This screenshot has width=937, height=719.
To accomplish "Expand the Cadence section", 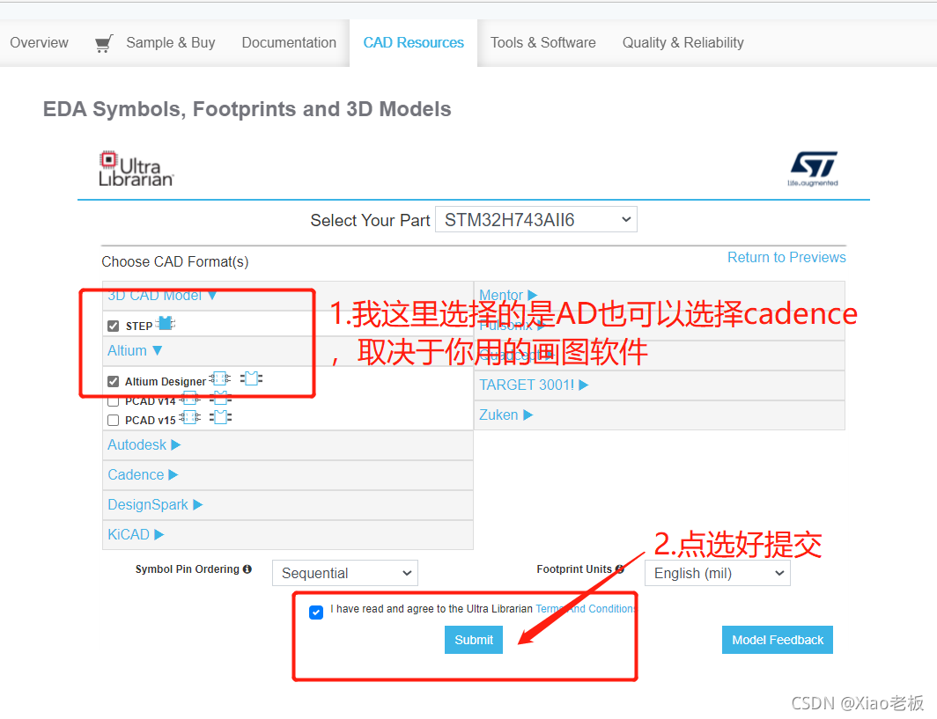I will click(143, 474).
